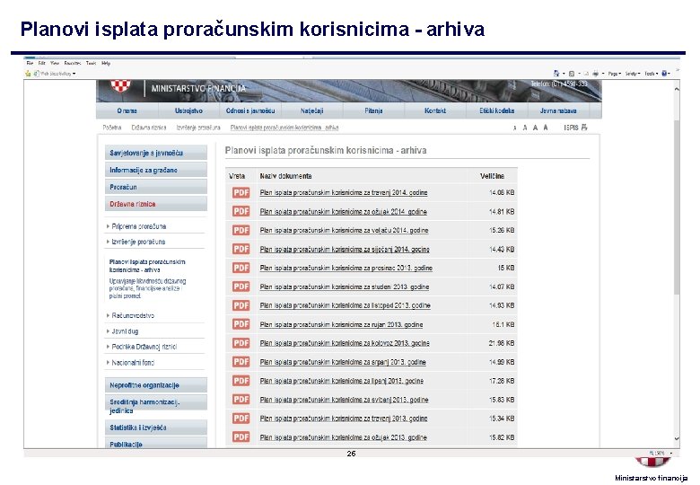Open Proračun sidebar section
Screen dimensions: 700x485
coord(156,187)
